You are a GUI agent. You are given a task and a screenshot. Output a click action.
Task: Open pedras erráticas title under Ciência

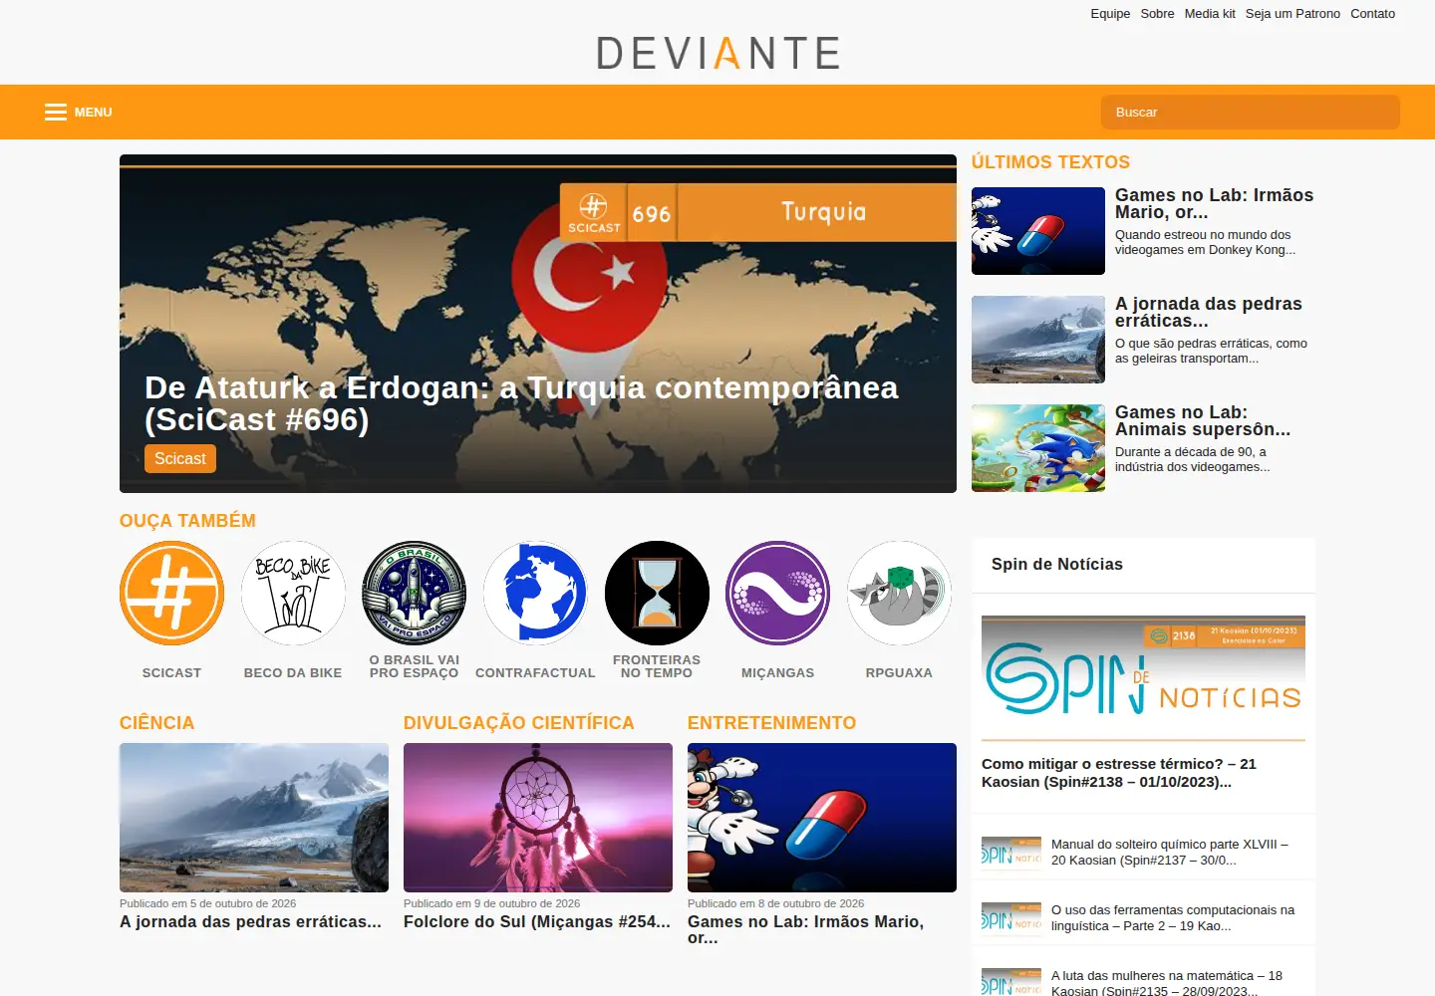251,922
